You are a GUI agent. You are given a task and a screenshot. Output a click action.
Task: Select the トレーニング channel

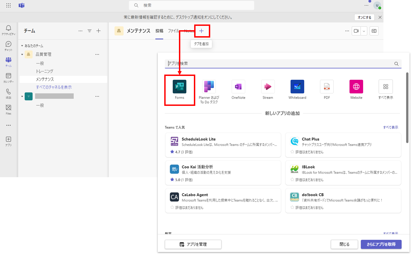[45, 71]
